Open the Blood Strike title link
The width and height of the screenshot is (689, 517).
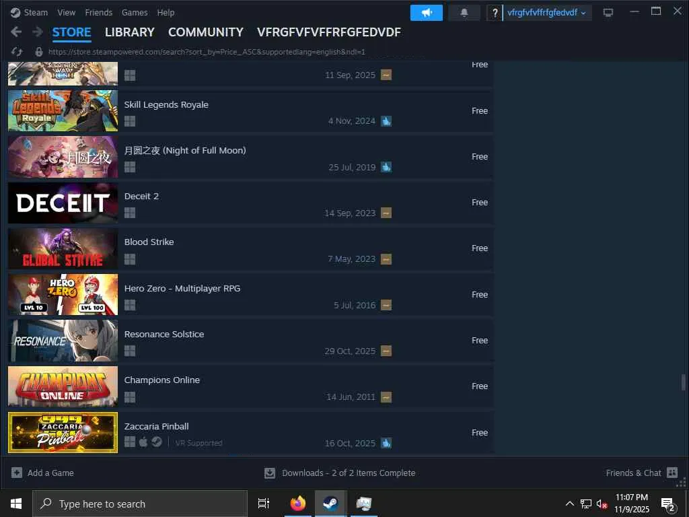(x=149, y=242)
